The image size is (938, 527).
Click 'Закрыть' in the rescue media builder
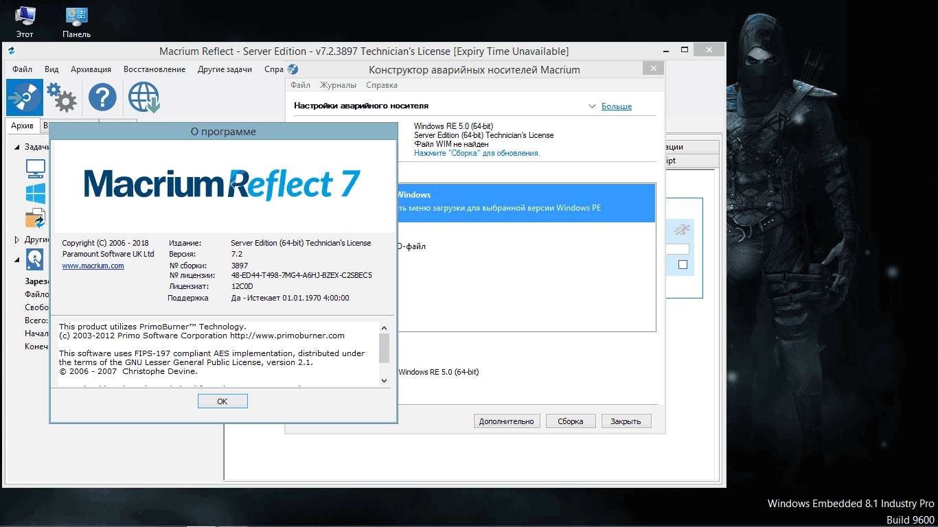point(626,421)
